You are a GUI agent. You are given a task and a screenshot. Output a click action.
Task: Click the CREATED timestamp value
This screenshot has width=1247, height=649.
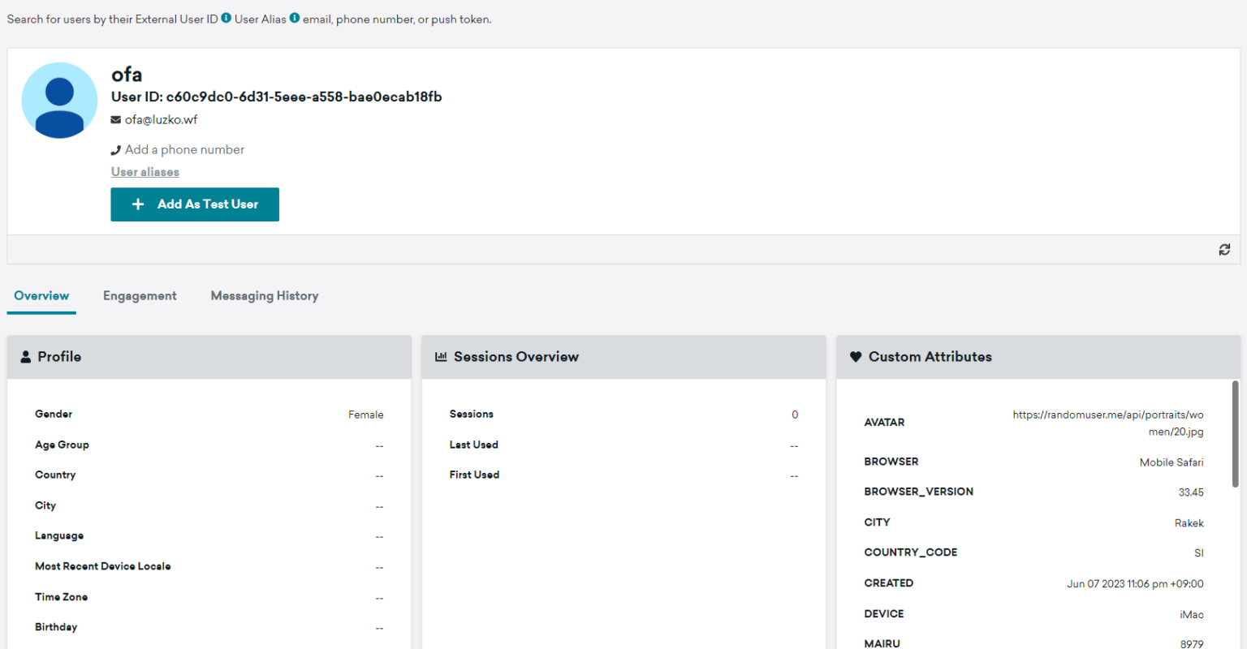tap(1134, 583)
